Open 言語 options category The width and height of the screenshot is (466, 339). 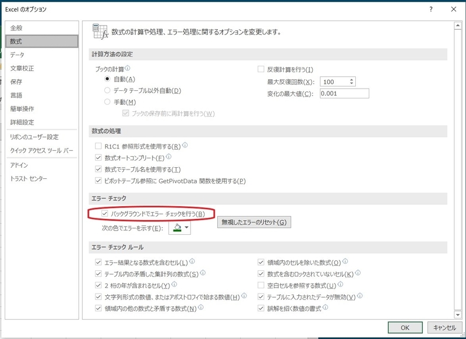(x=41, y=96)
